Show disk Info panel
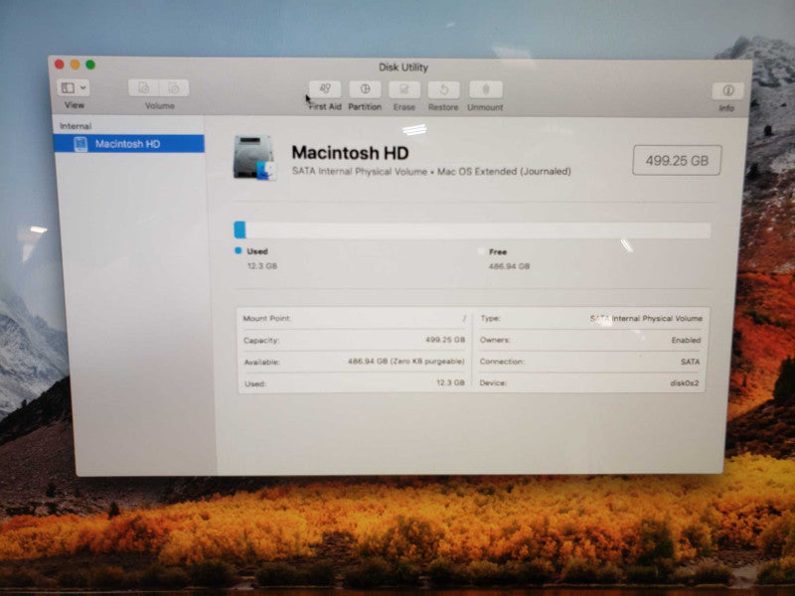This screenshot has width=795, height=596. coord(727,90)
